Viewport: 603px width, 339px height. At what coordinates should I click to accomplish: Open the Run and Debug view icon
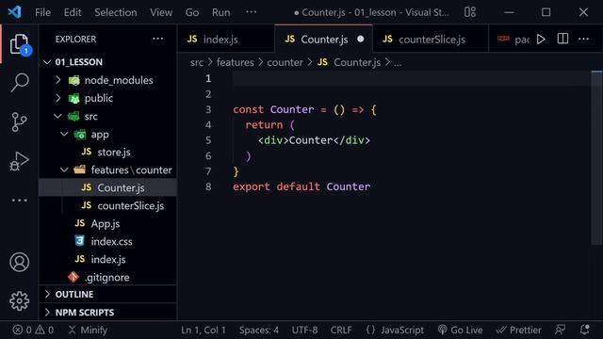[x=19, y=161]
